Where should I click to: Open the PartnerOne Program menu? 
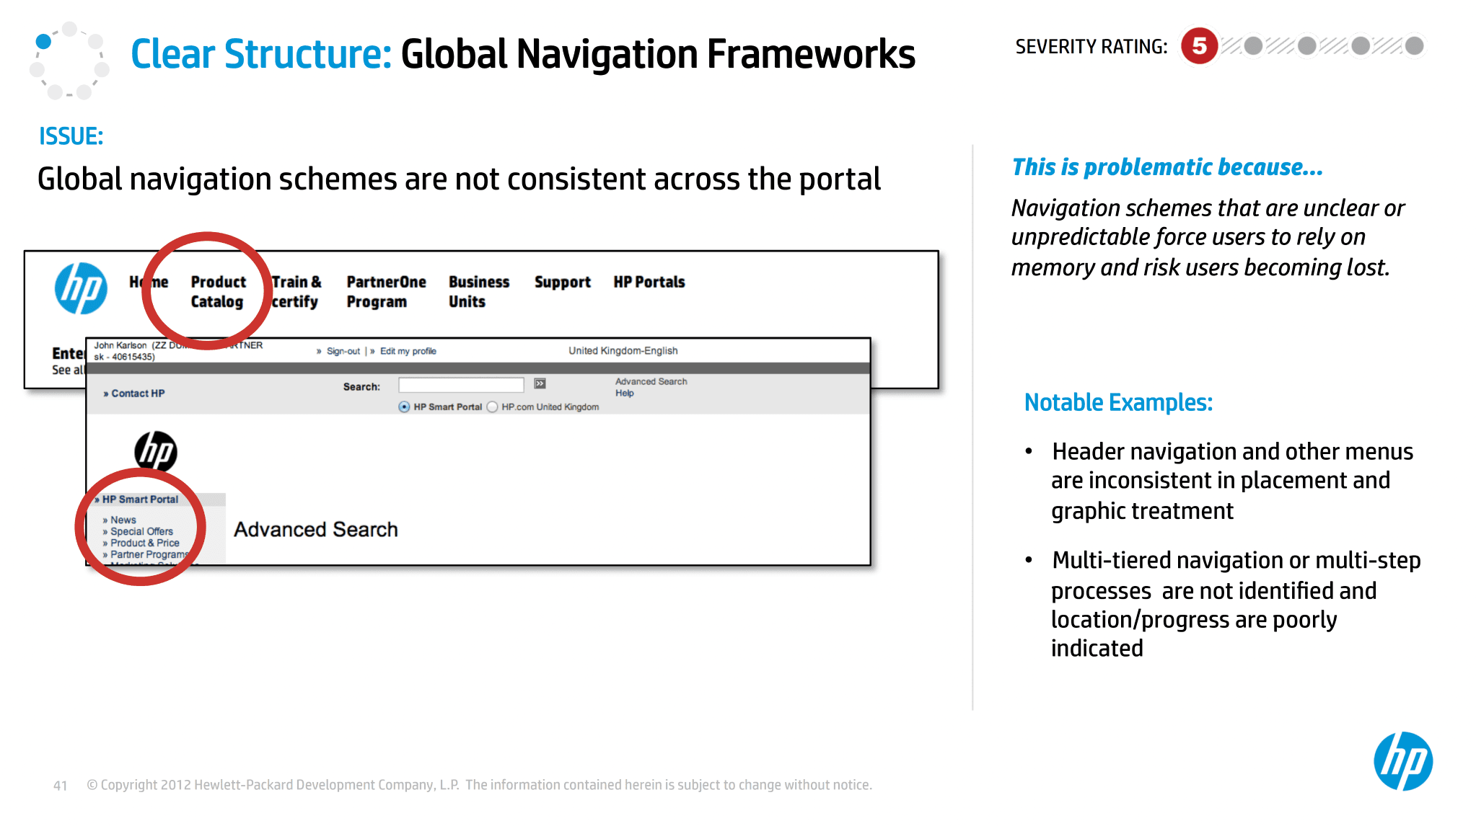[386, 292]
